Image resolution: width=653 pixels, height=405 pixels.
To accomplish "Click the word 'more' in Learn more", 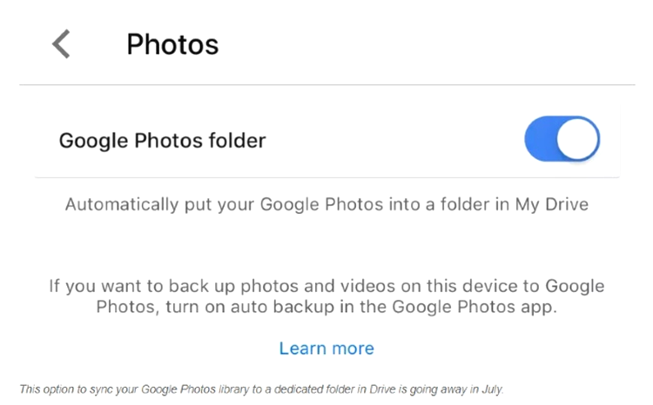I will [353, 349].
